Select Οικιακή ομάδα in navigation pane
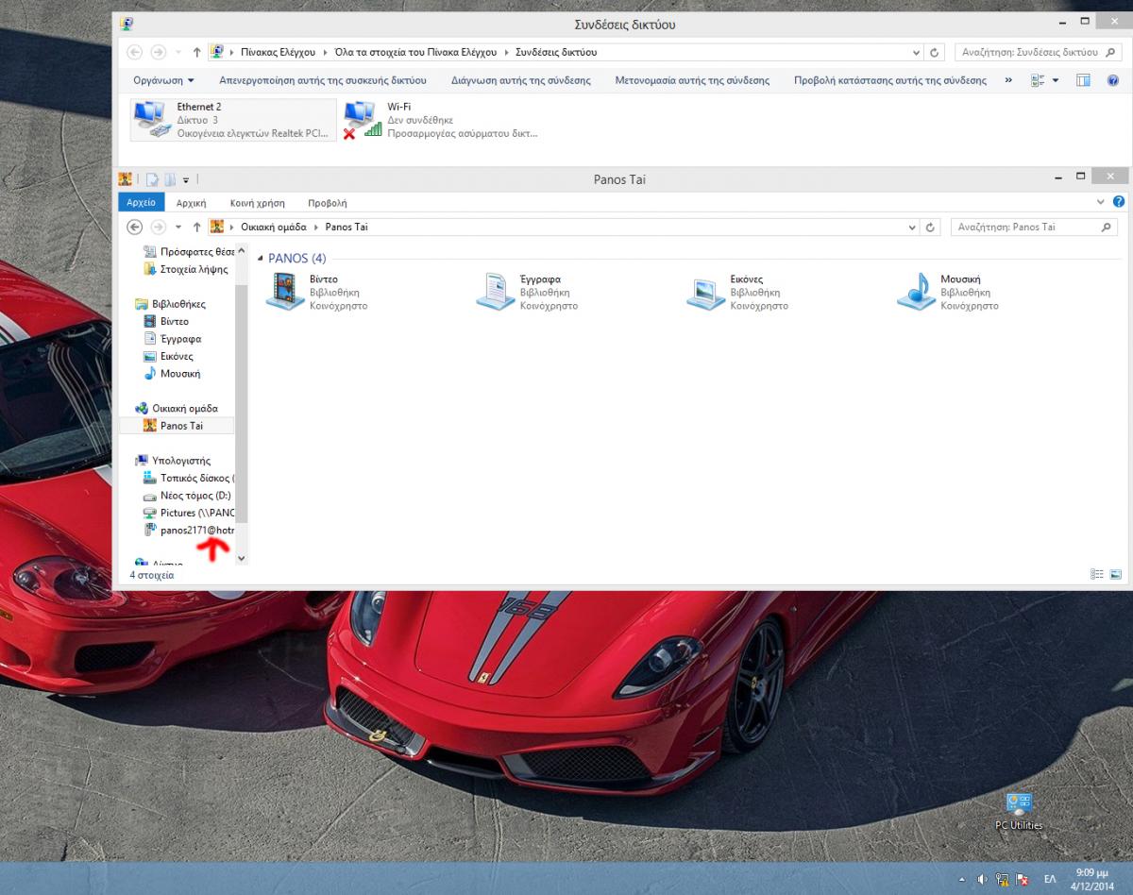Viewport: 1133px width, 895px height. (177, 409)
